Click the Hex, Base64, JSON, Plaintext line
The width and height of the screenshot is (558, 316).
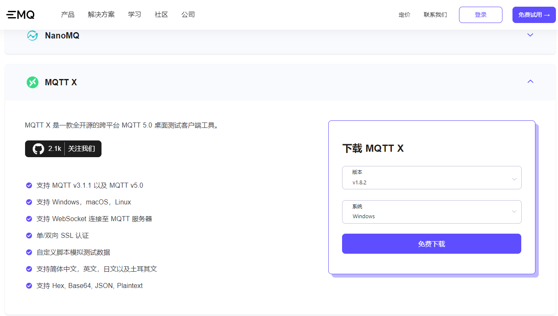click(89, 286)
